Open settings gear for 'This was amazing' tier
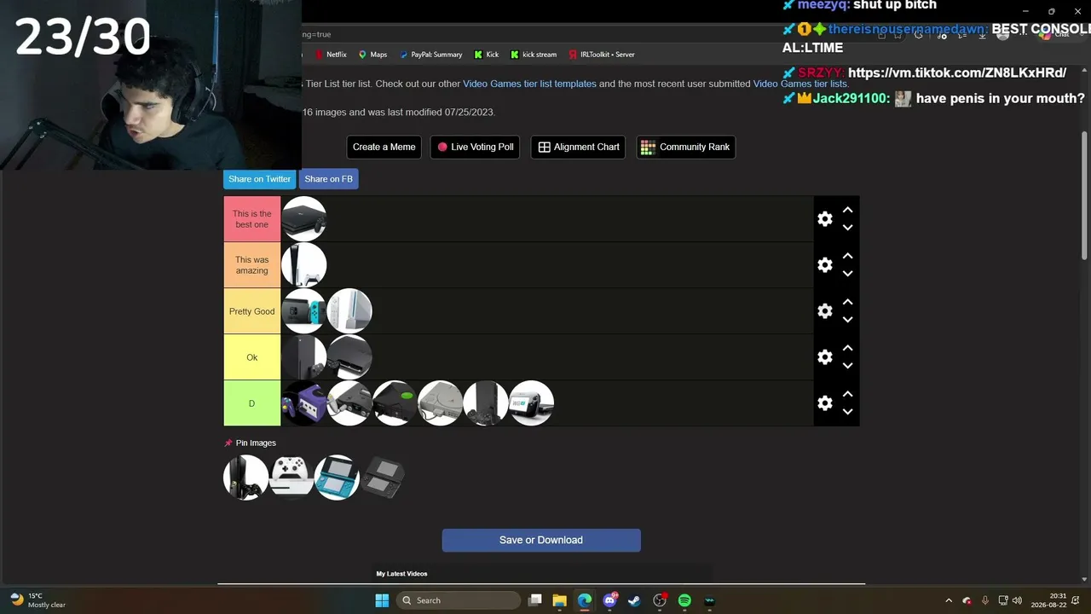This screenshot has width=1091, height=614. (825, 265)
